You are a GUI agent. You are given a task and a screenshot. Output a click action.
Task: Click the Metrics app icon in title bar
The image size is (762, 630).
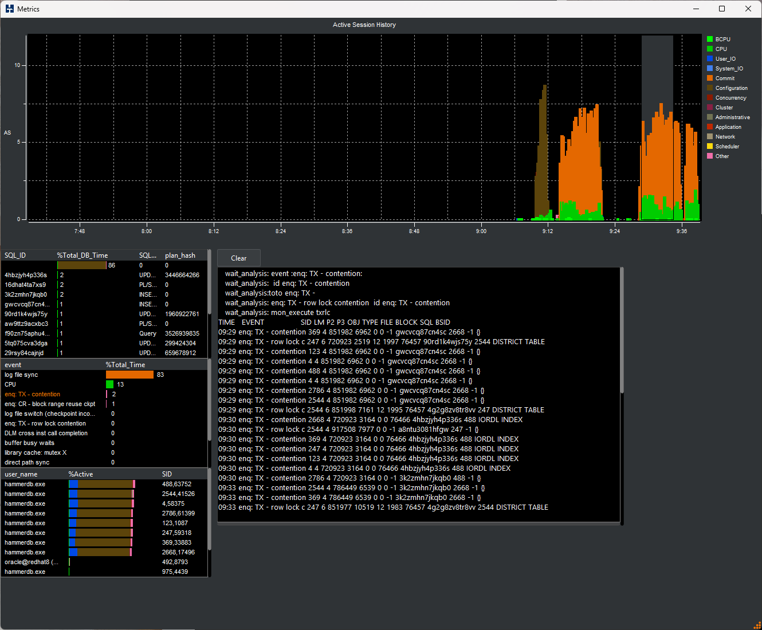tap(10, 9)
